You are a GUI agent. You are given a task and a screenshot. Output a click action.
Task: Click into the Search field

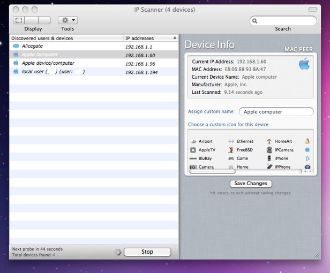pos(283,21)
